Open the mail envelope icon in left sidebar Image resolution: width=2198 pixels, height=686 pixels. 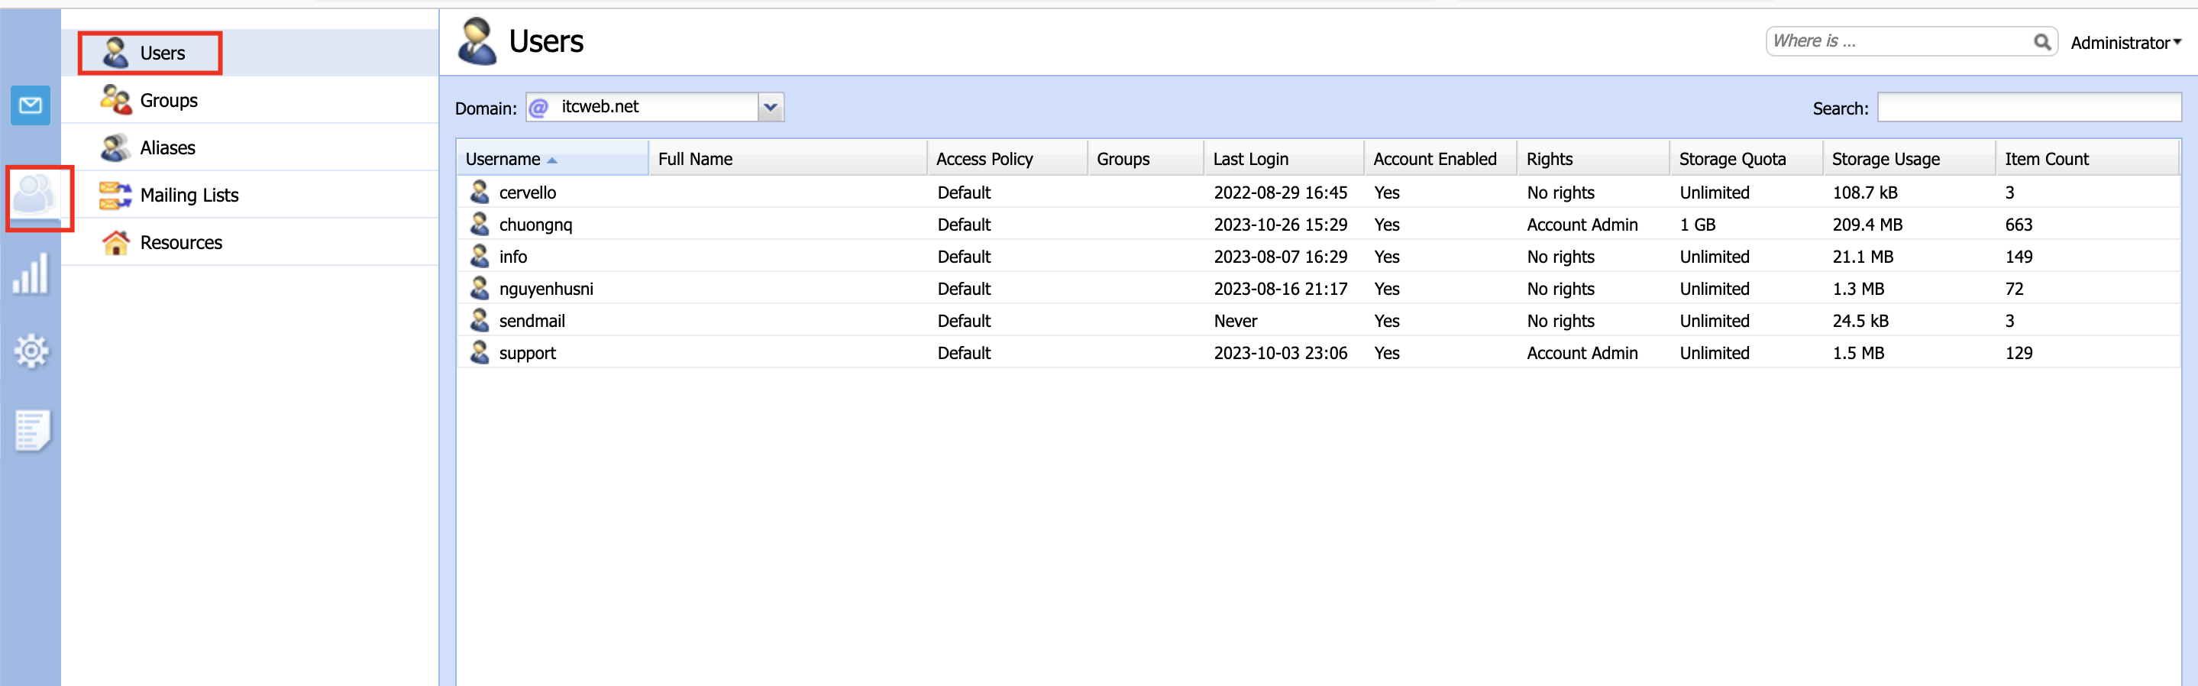[x=31, y=105]
